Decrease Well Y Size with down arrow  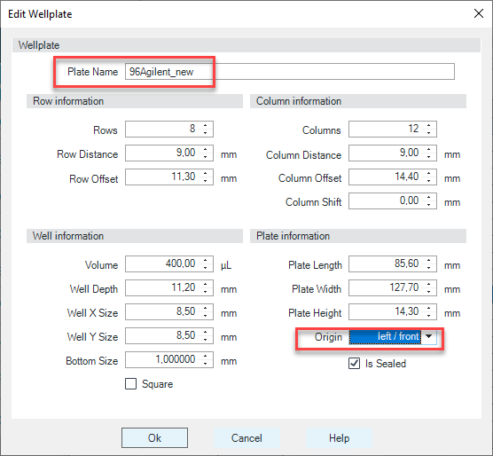point(206,339)
